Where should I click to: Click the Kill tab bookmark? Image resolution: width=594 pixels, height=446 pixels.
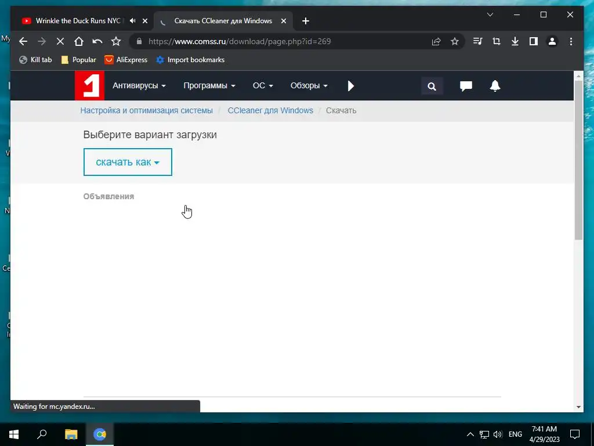pos(35,60)
